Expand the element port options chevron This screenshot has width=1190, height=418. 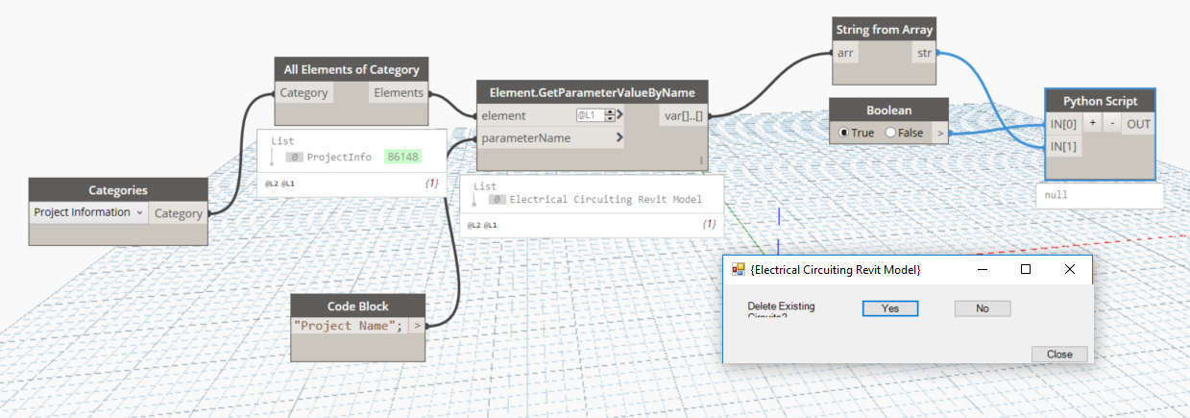620,115
